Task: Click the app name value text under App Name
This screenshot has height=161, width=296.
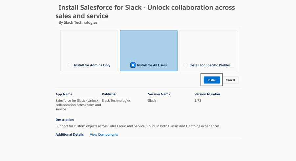Action: click(x=78, y=105)
